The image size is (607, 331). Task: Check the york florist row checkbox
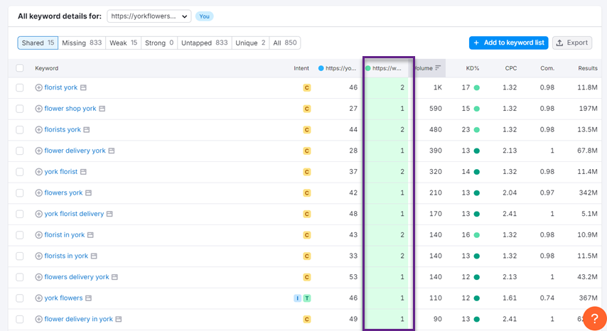pyautogui.click(x=20, y=172)
